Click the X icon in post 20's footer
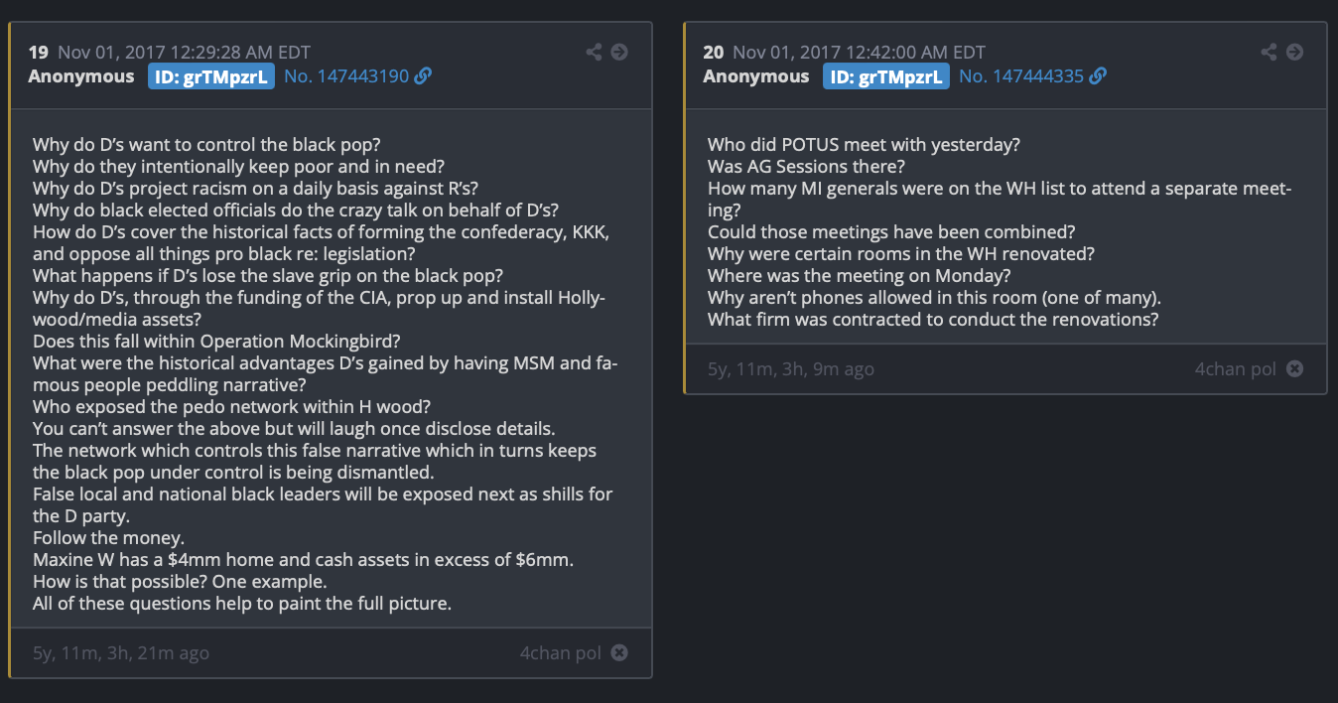The width and height of the screenshot is (1338, 703). tap(1294, 368)
